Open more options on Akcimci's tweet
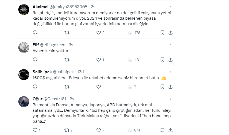 pyautogui.click(x=170, y=7)
